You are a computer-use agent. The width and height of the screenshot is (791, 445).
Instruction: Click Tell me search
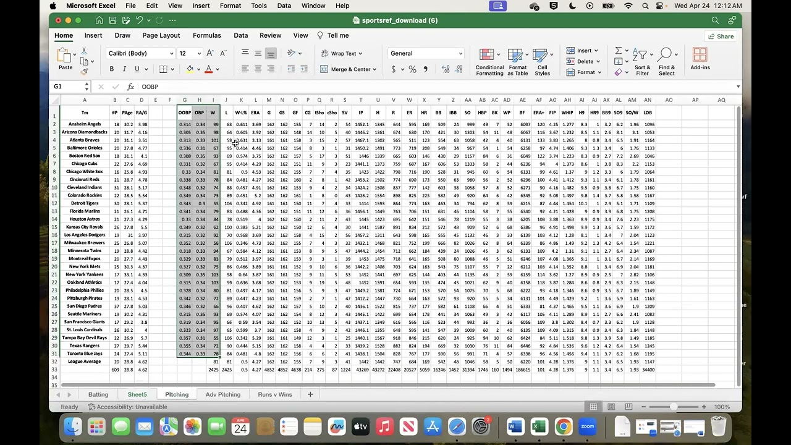[333, 36]
